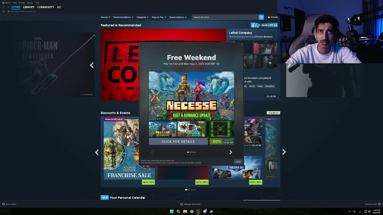Show next Discounts & Events page

pyautogui.click(x=284, y=152)
